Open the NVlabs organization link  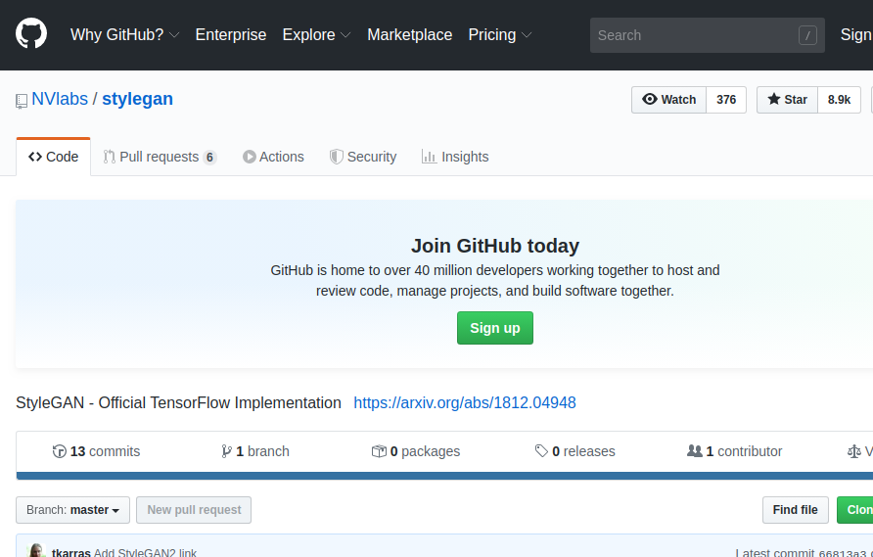pos(60,99)
